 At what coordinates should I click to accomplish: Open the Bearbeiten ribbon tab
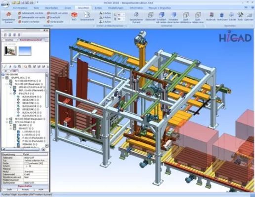point(51,8)
